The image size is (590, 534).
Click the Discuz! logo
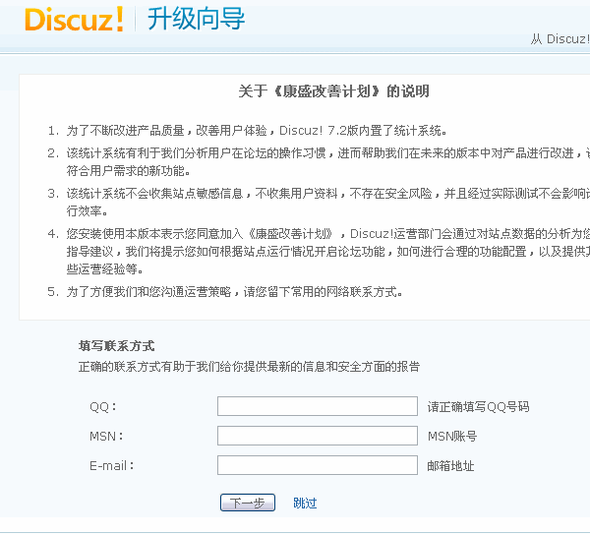click(74, 20)
